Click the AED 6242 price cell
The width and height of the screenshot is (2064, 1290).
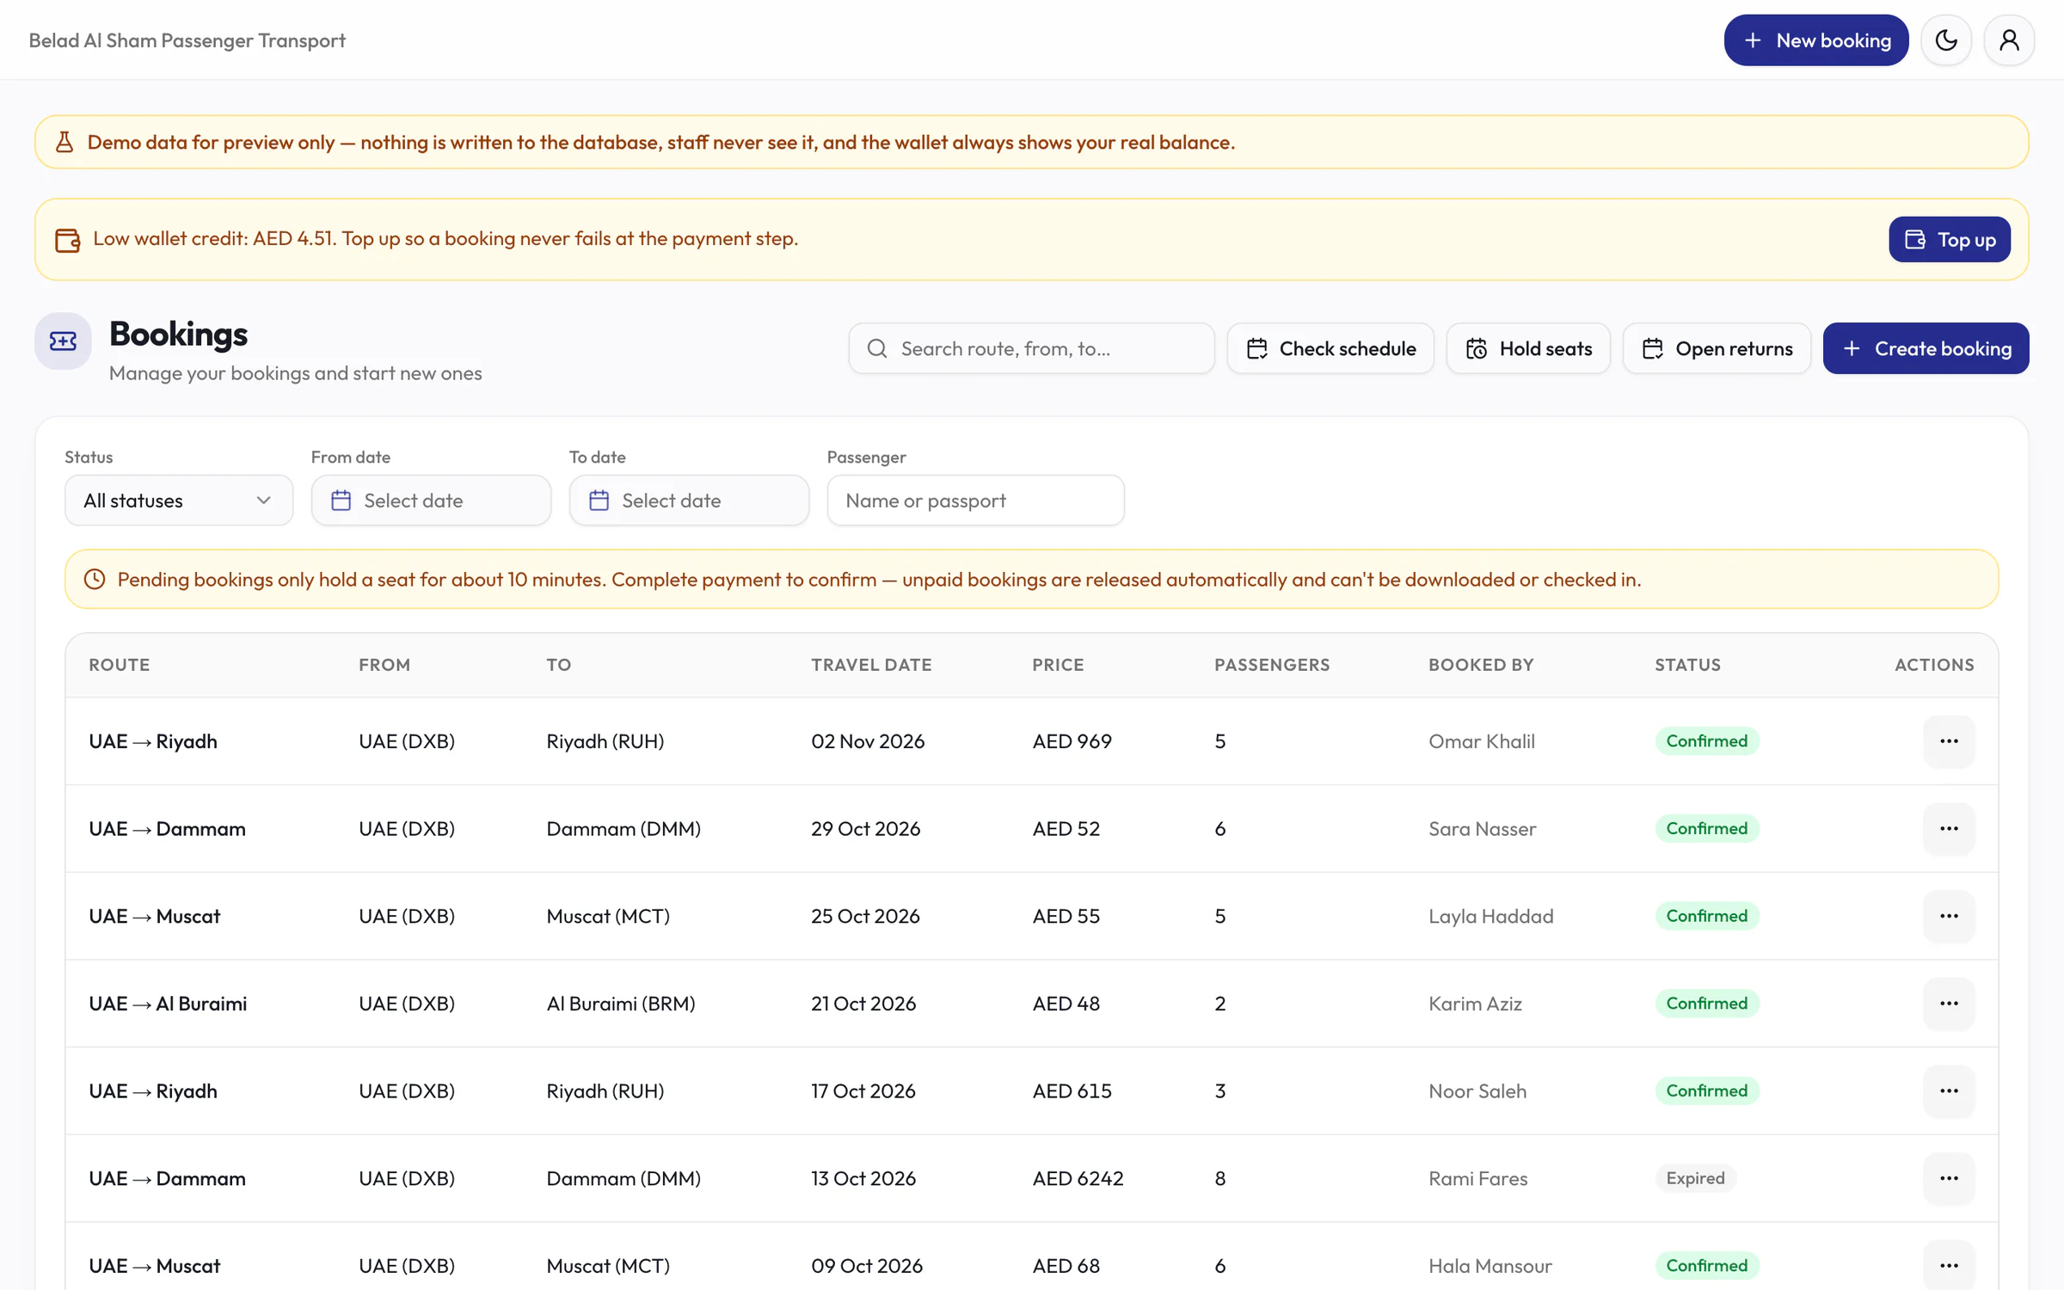[1078, 1179]
